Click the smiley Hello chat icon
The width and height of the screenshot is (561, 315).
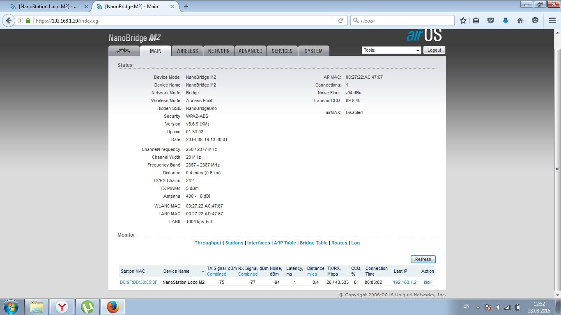(535, 21)
